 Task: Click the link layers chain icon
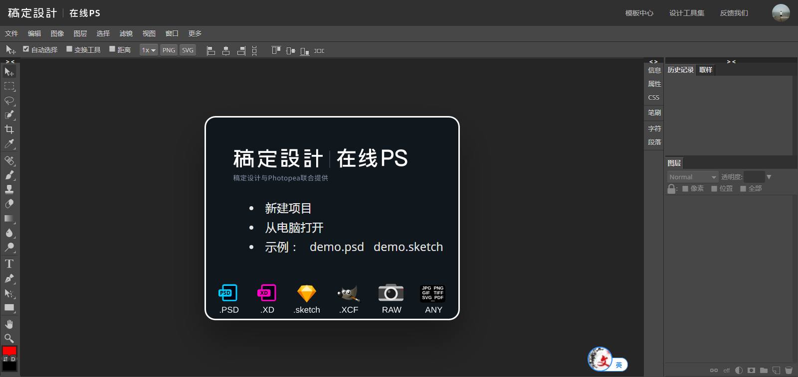tap(714, 370)
